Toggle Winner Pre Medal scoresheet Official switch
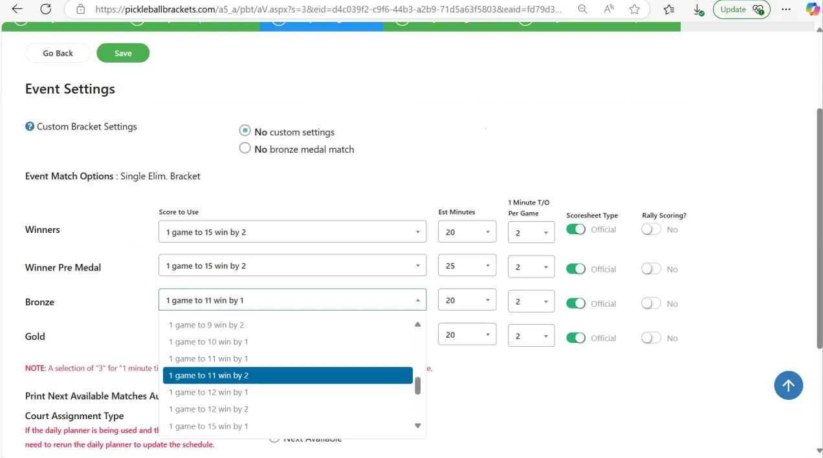The width and height of the screenshot is (823, 458). 576,269
